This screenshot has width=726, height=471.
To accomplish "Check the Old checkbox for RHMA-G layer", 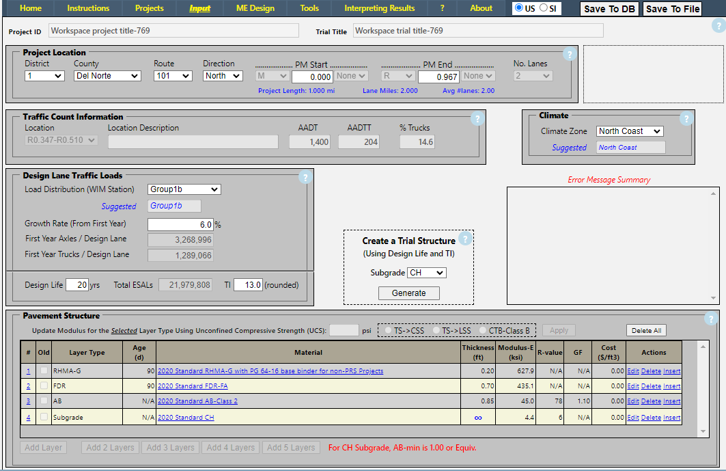I will coord(44,371).
